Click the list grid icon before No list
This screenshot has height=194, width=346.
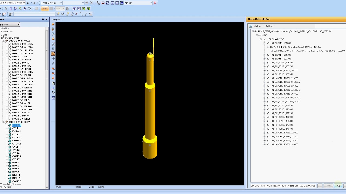(x=122, y=3)
